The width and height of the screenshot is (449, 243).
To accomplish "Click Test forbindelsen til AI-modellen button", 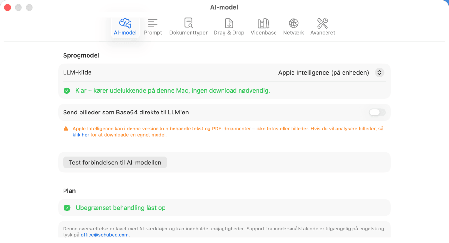I will 115,163.
